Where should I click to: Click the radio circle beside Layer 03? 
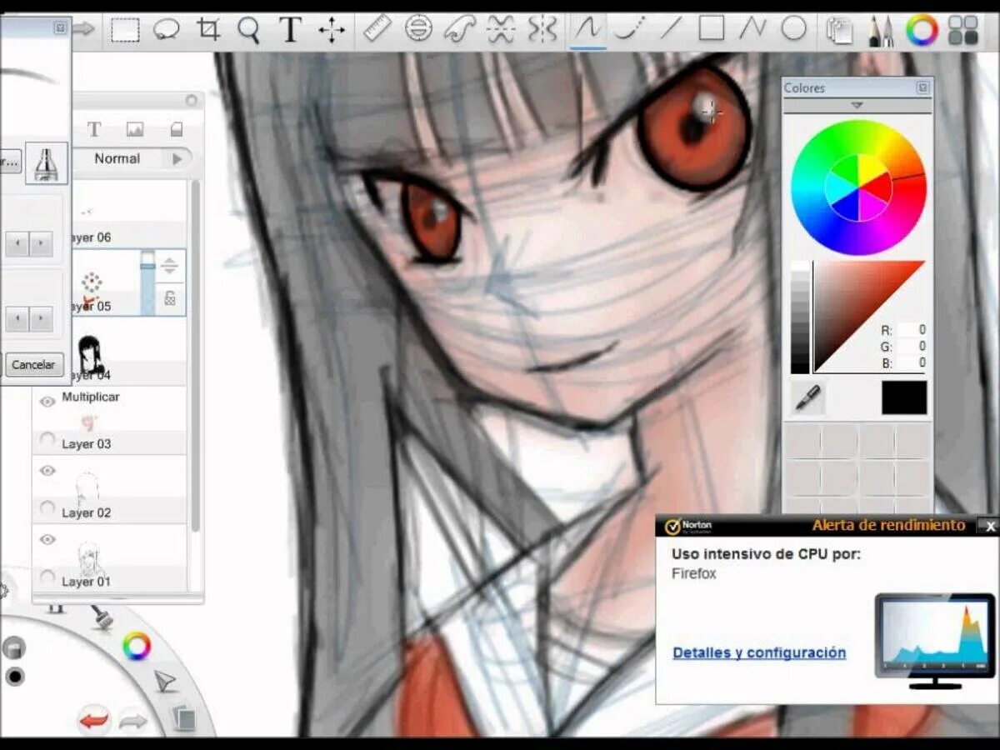coord(47,439)
